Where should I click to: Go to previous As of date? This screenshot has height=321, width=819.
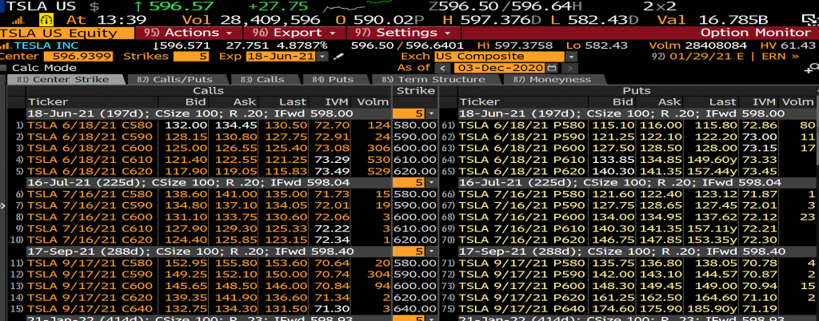(x=442, y=68)
